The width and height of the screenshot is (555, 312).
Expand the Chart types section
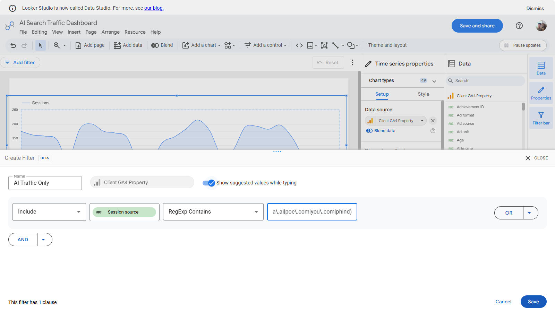pyautogui.click(x=434, y=81)
